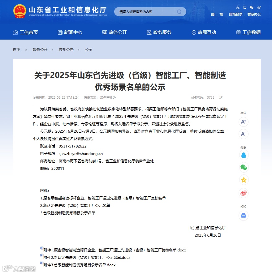Download 附件2 新认定先进级智能工厂公示名单.docx

coord(87,257)
